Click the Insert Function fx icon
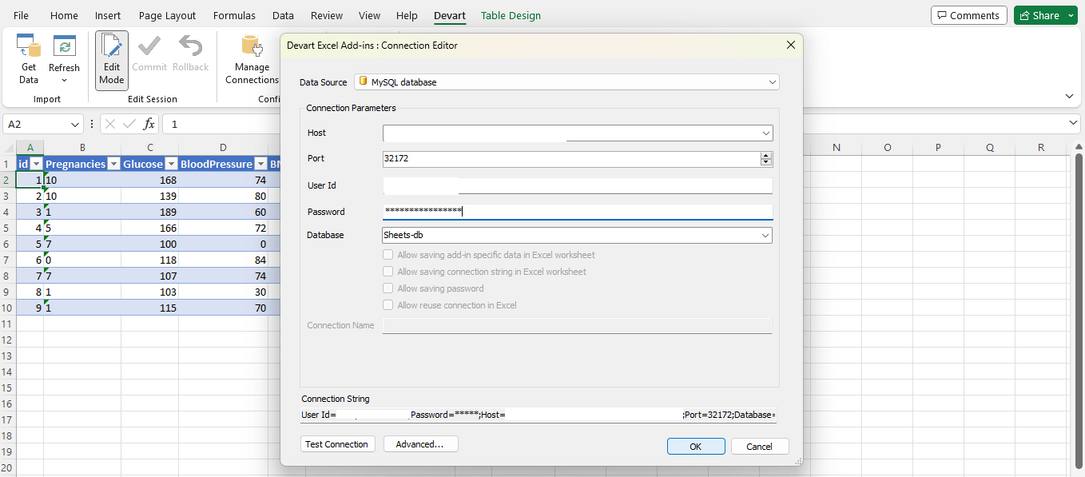Viewport: 1085px width, 477px height. [149, 124]
